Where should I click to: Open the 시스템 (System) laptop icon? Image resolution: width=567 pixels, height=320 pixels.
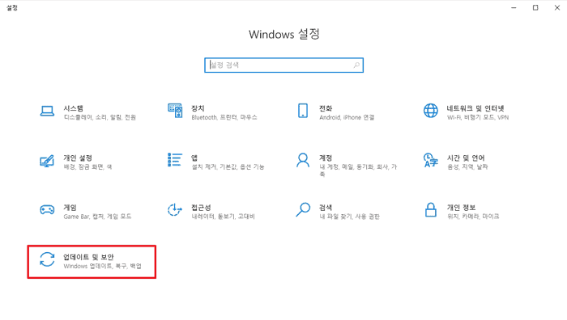pyautogui.click(x=47, y=112)
